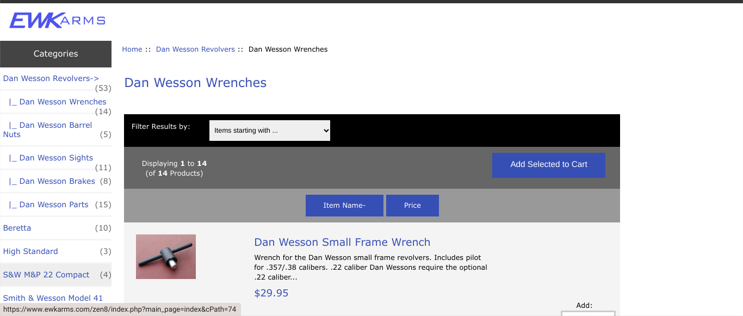Open Dan Wesson Barrel Nuts category
This screenshot has height=316, width=743.
[48, 129]
